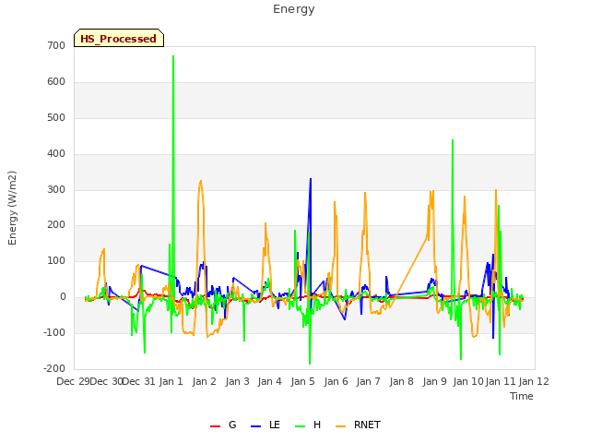Image resolution: width=590 pixels, height=443 pixels.
Task: Click the Jan 4 x-axis label
Action: point(269,381)
